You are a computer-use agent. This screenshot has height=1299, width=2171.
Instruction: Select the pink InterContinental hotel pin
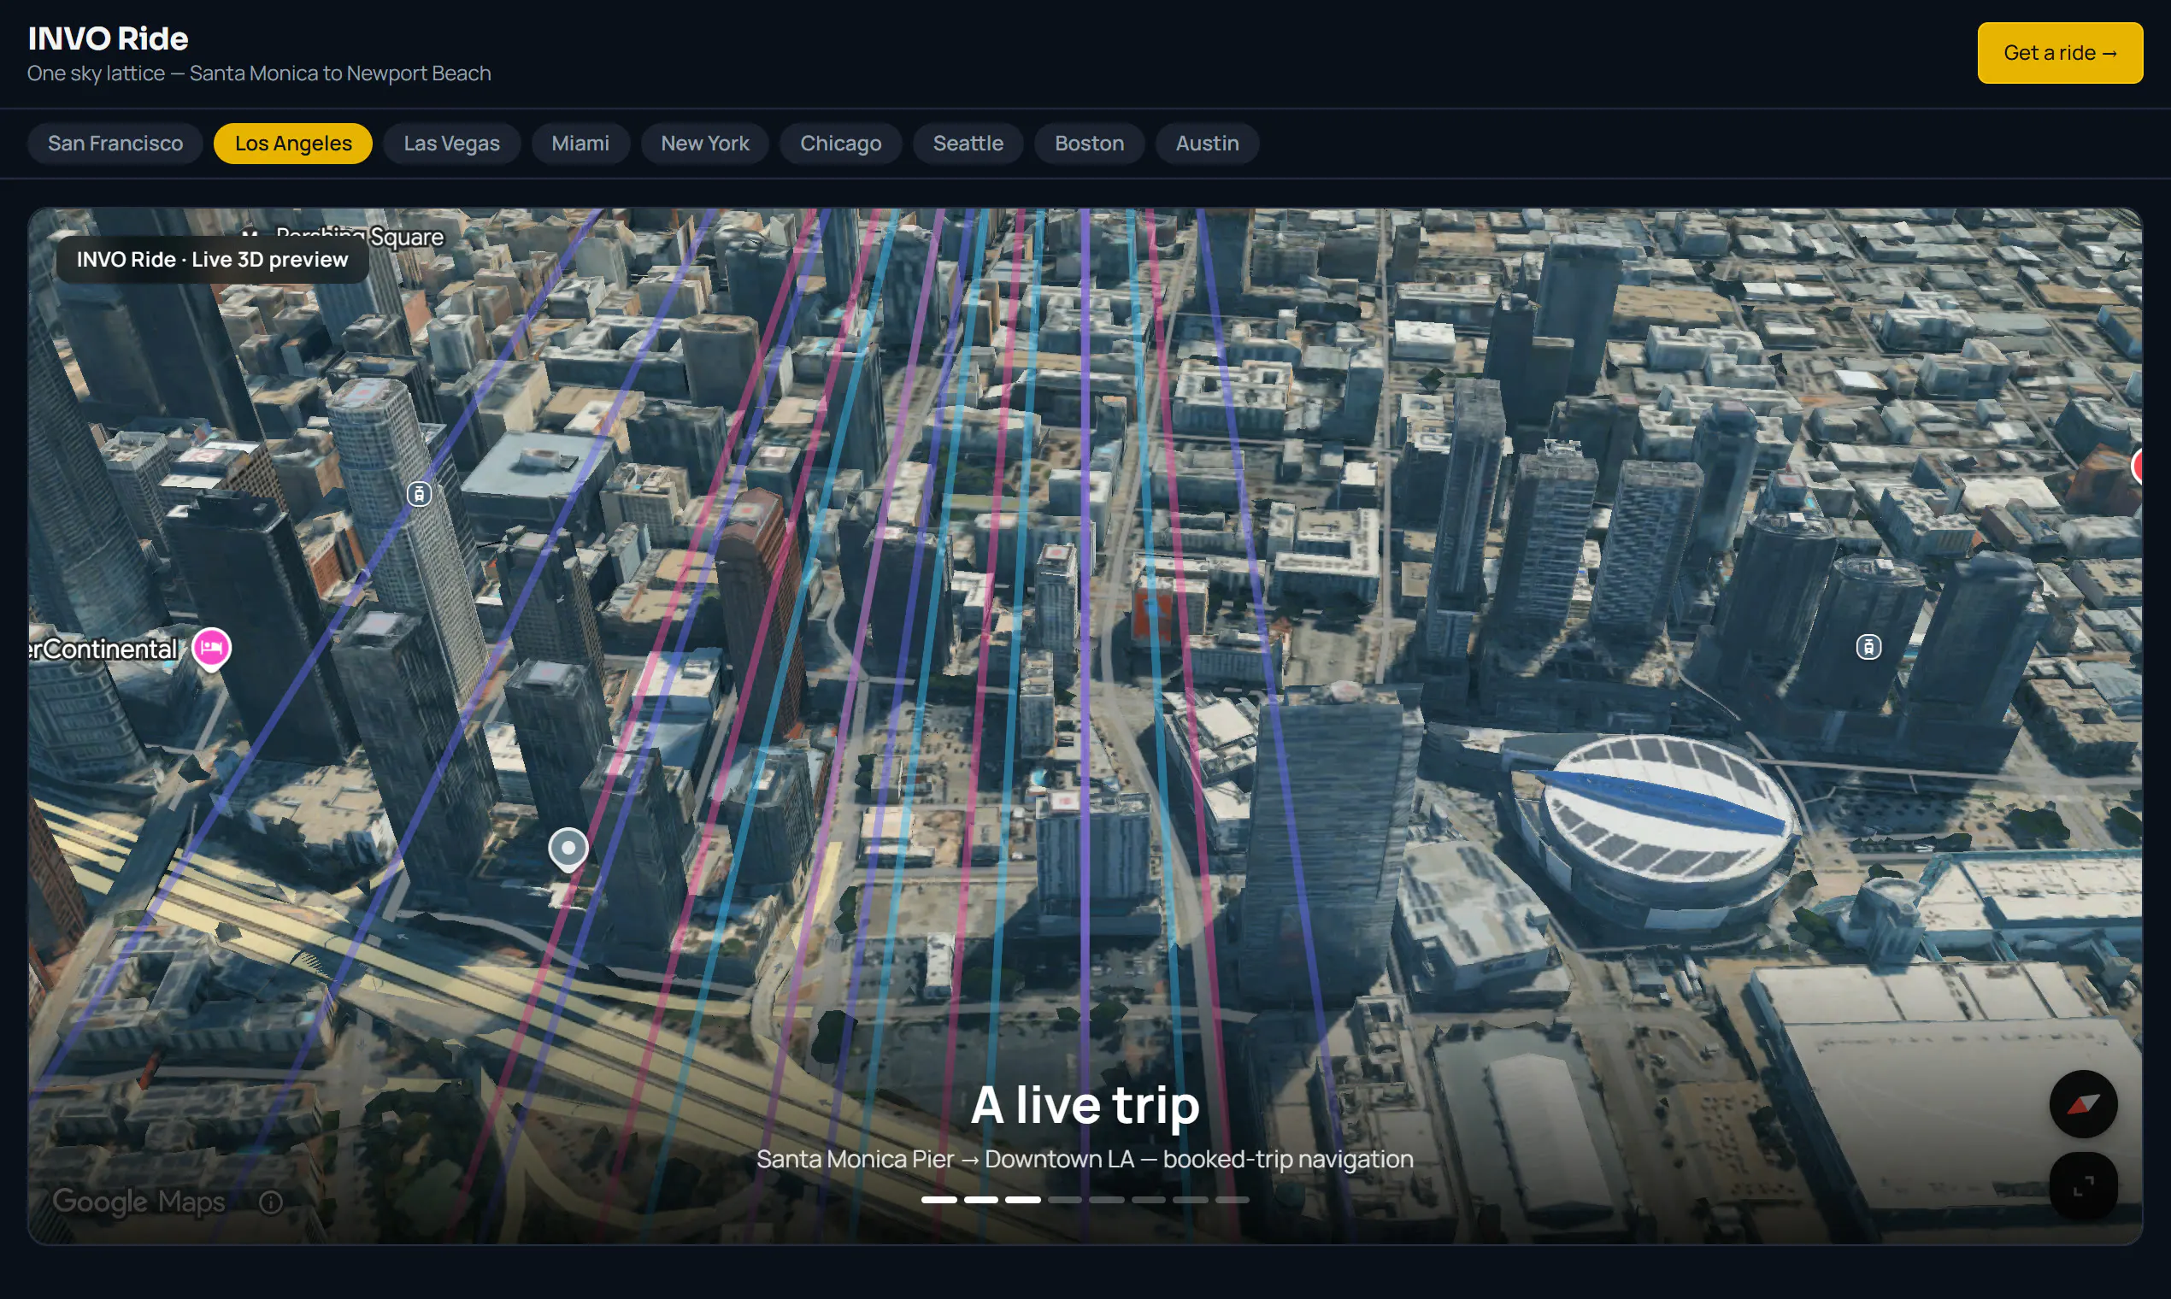coord(211,649)
